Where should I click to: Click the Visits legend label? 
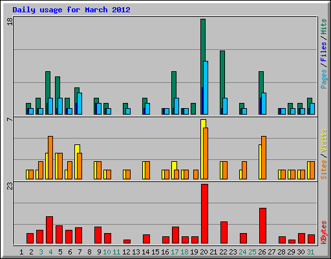click(x=323, y=141)
